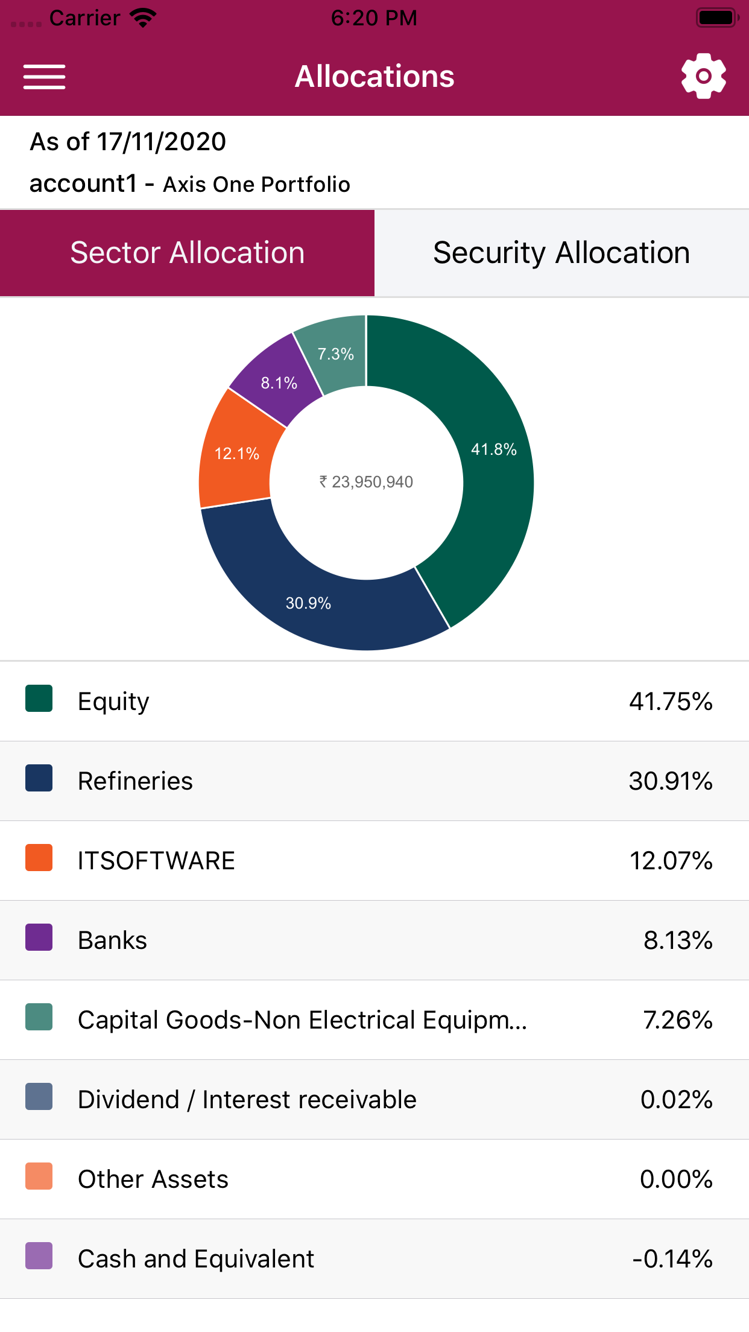The height and width of the screenshot is (1332, 749).
Task: Tap the Axis One Portfolio link
Action: pyautogui.click(x=256, y=185)
